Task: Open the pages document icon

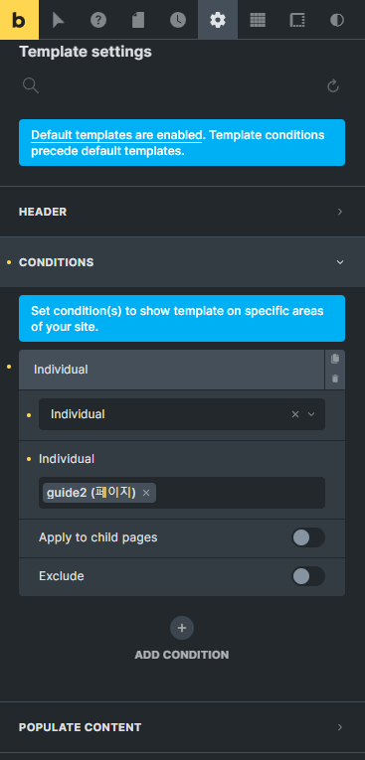Action: point(138,20)
